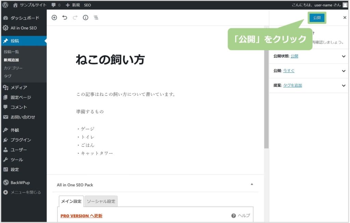Expand the 公開 今すぐ schedule section

(x=344, y=71)
